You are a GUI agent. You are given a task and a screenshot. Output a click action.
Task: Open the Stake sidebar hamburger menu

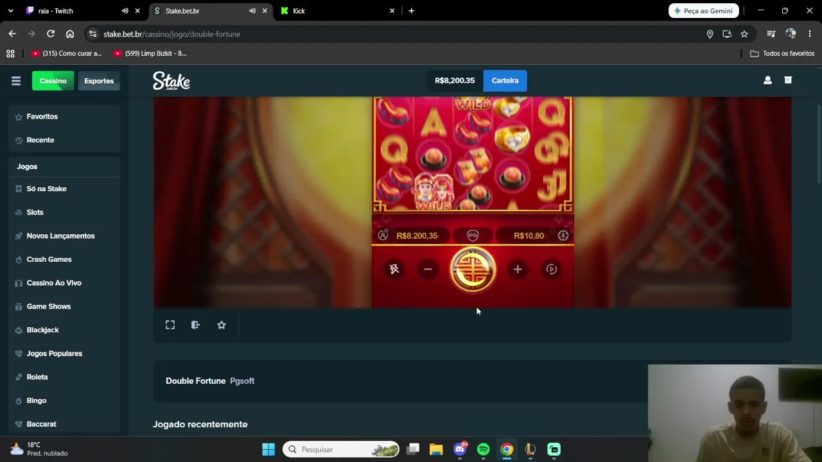pos(16,81)
